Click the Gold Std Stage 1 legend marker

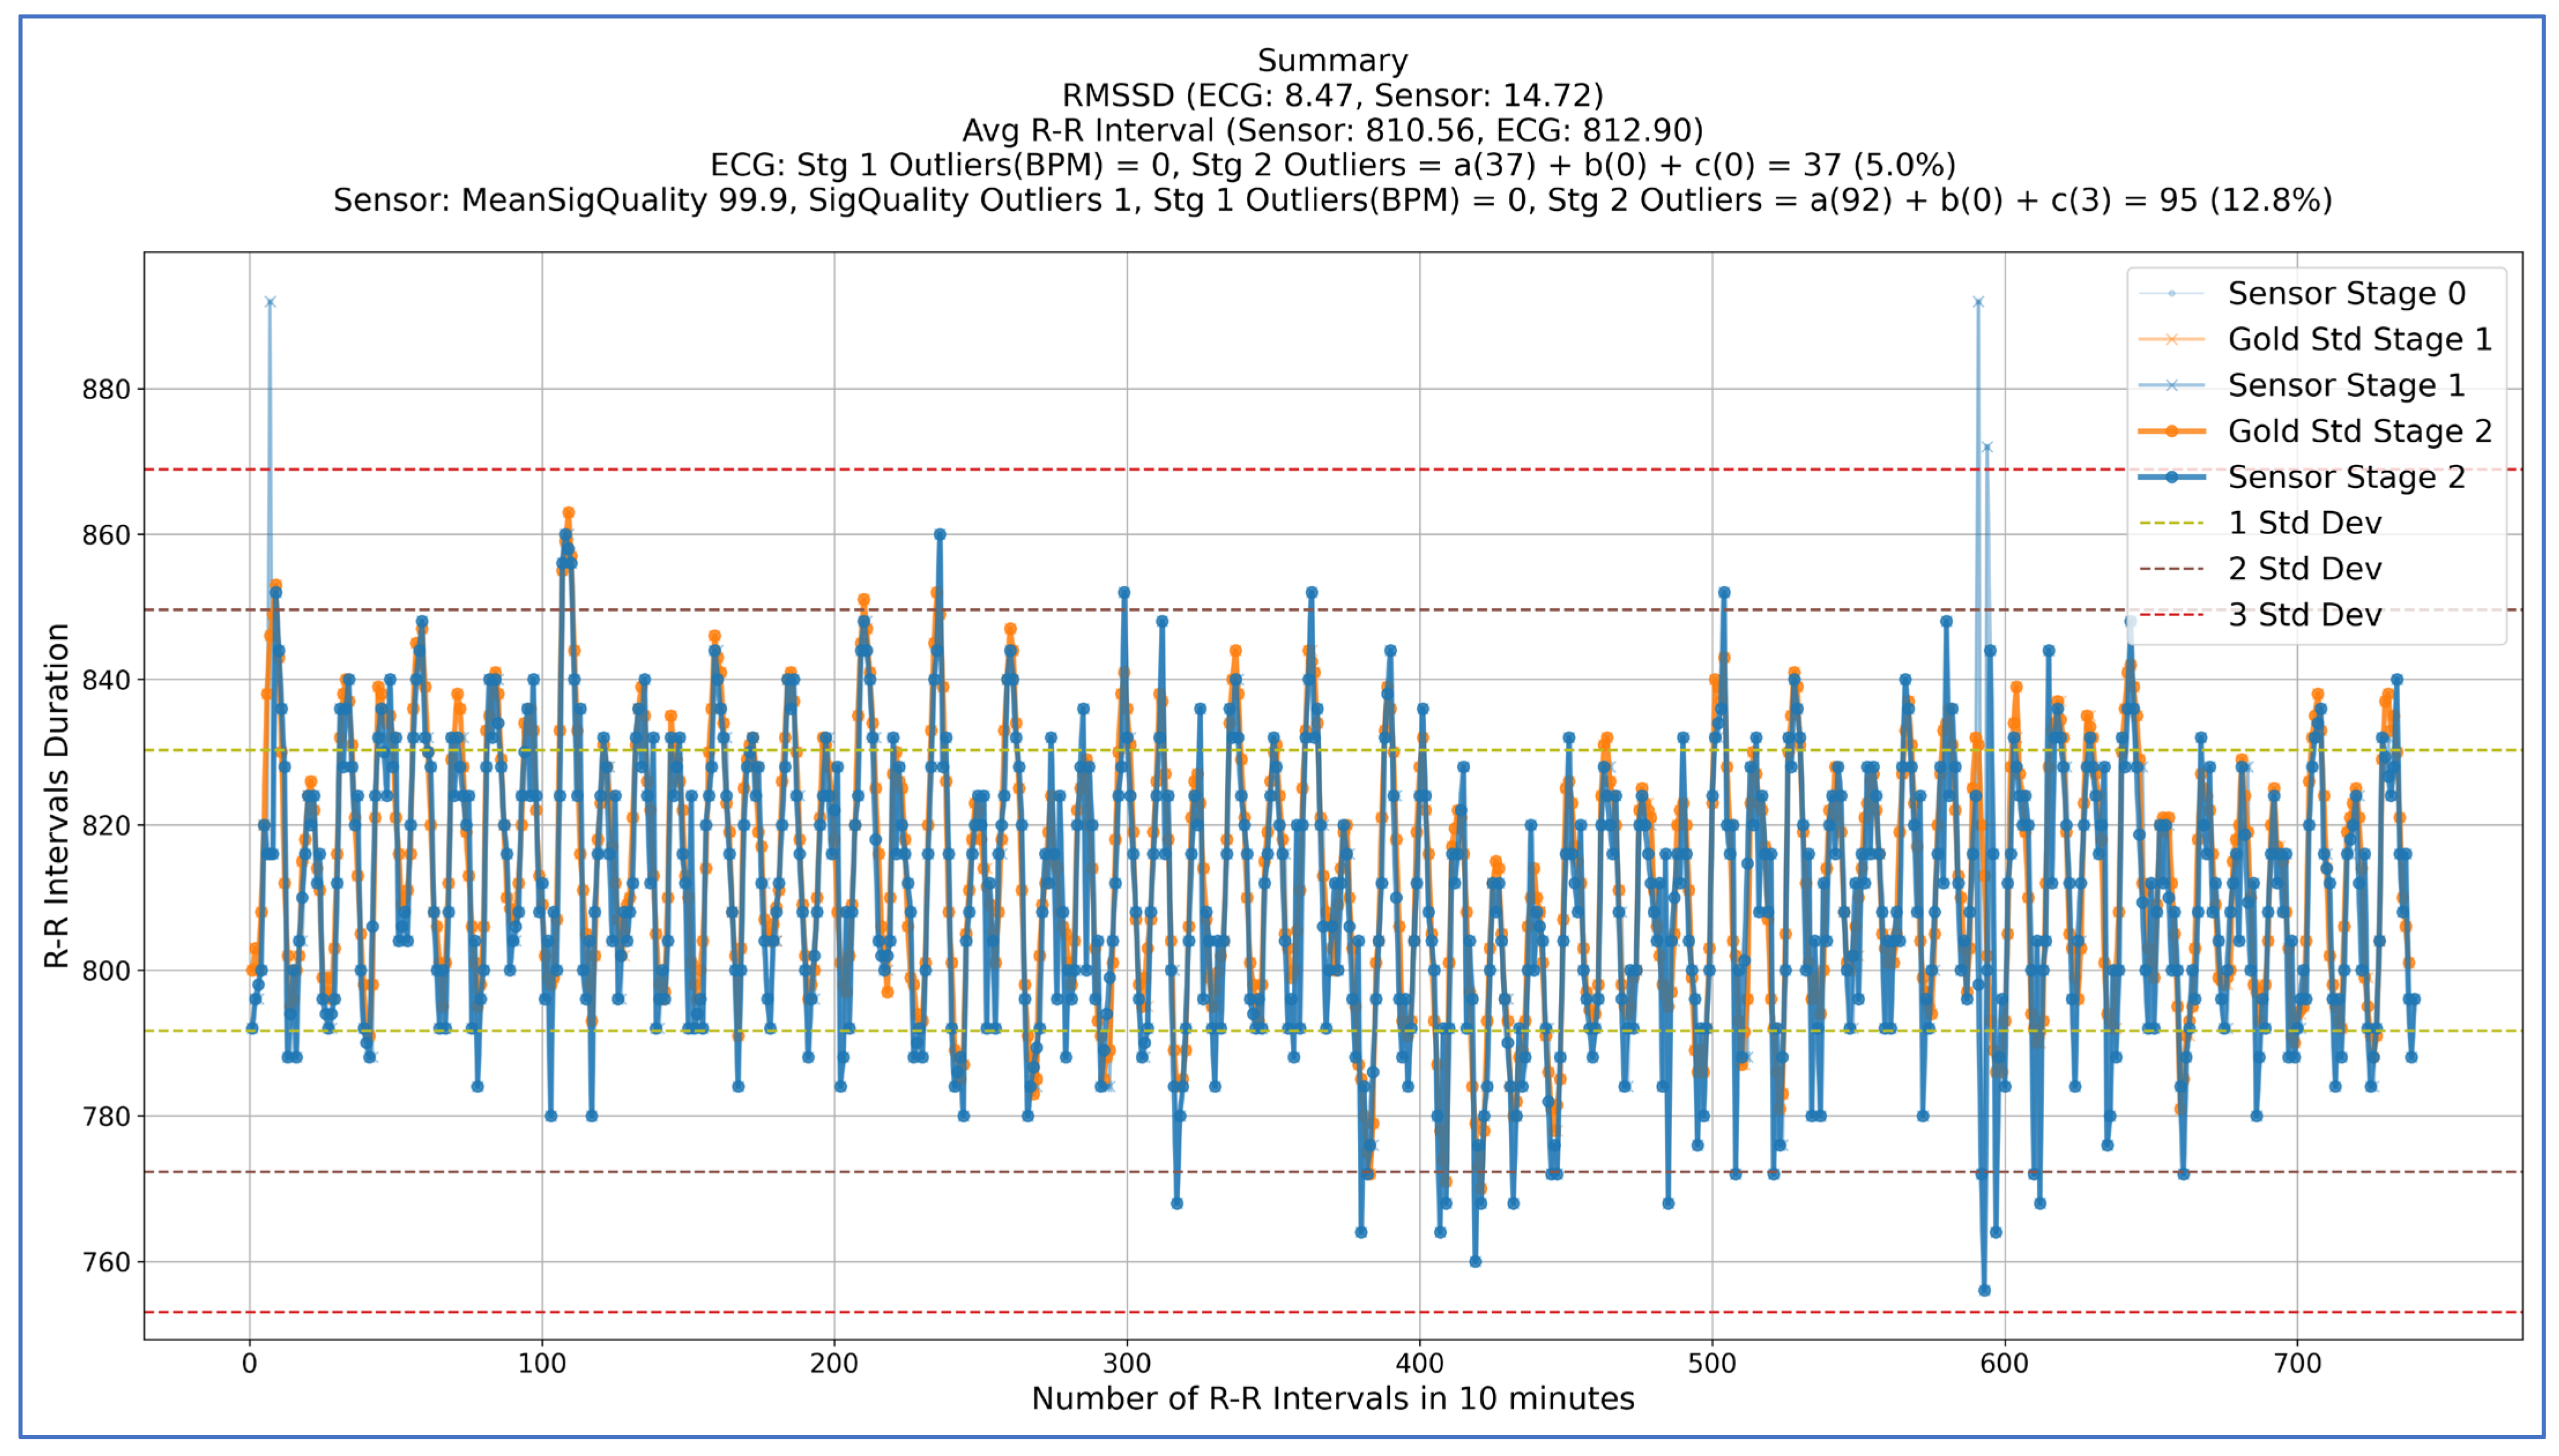pos(2171,340)
